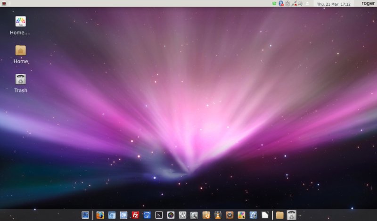Open the blue dotted grid application icon
Image resolution: width=377 pixels, height=221 pixels.
[147, 215]
